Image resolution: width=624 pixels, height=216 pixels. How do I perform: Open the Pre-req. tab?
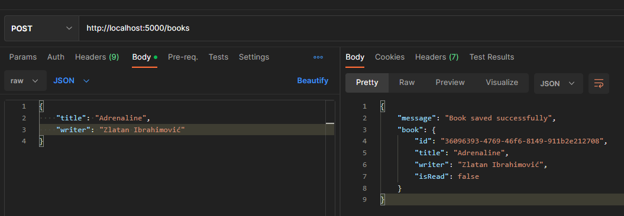pyautogui.click(x=183, y=57)
